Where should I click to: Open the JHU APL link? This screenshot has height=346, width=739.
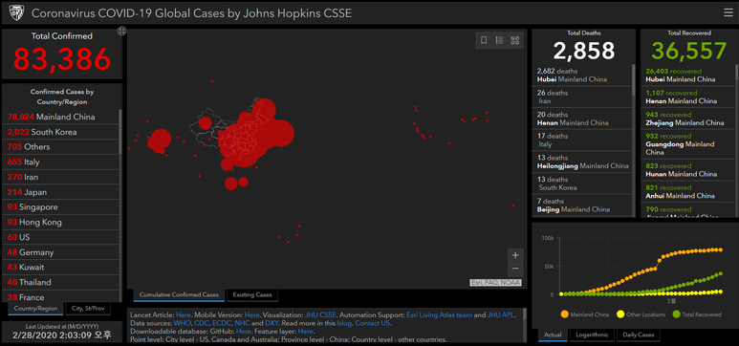[x=501, y=314]
